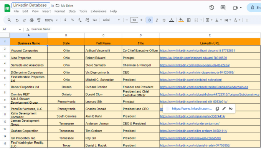Select the cell DiGeronimo Companies
The image size is (261, 149).
(29, 71)
